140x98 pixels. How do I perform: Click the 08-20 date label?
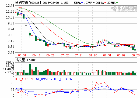coord(135,55)
